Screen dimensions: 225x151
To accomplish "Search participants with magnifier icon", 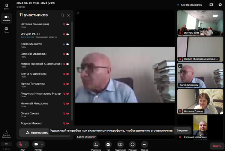I will pyautogui.click(x=62, y=15).
